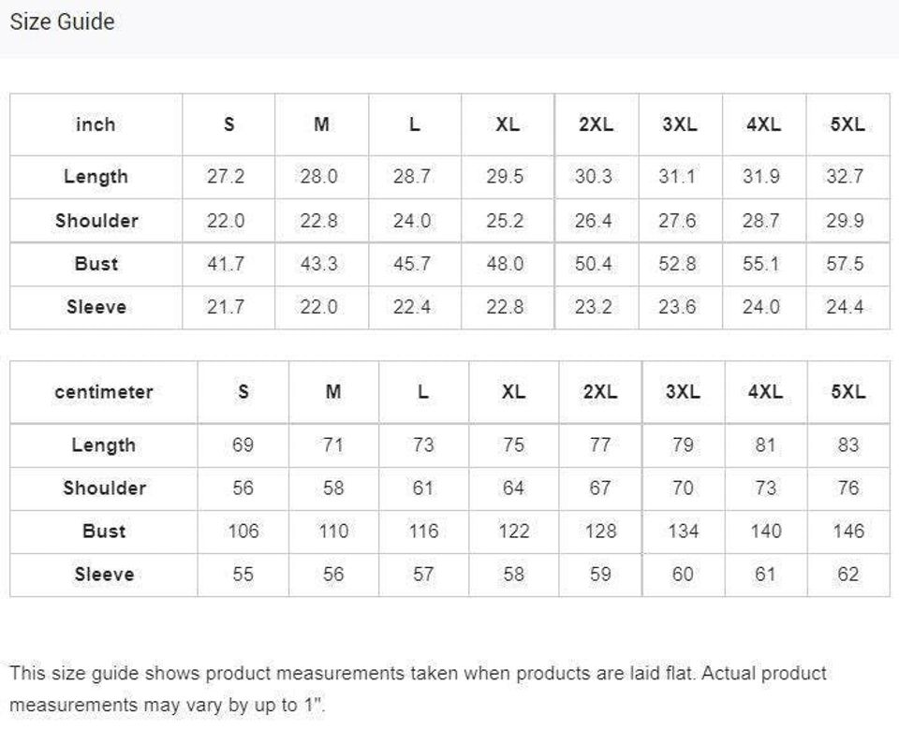The width and height of the screenshot is (899, 729).
Task: Click the Bust row label in centimeter table
Action: tap(104, 531)
